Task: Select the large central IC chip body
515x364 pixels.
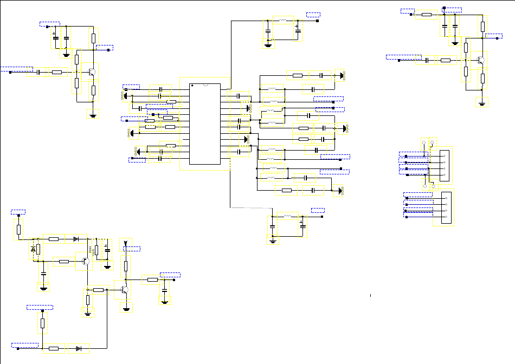Action: tap(204, 123)
